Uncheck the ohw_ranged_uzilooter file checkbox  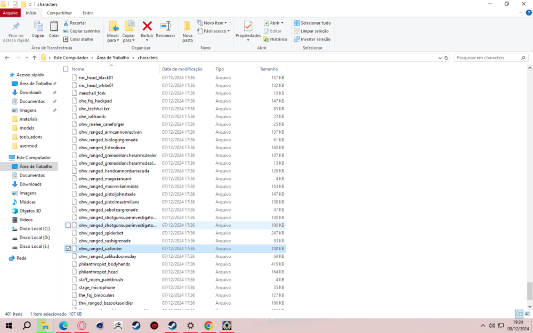click(68, 249)
